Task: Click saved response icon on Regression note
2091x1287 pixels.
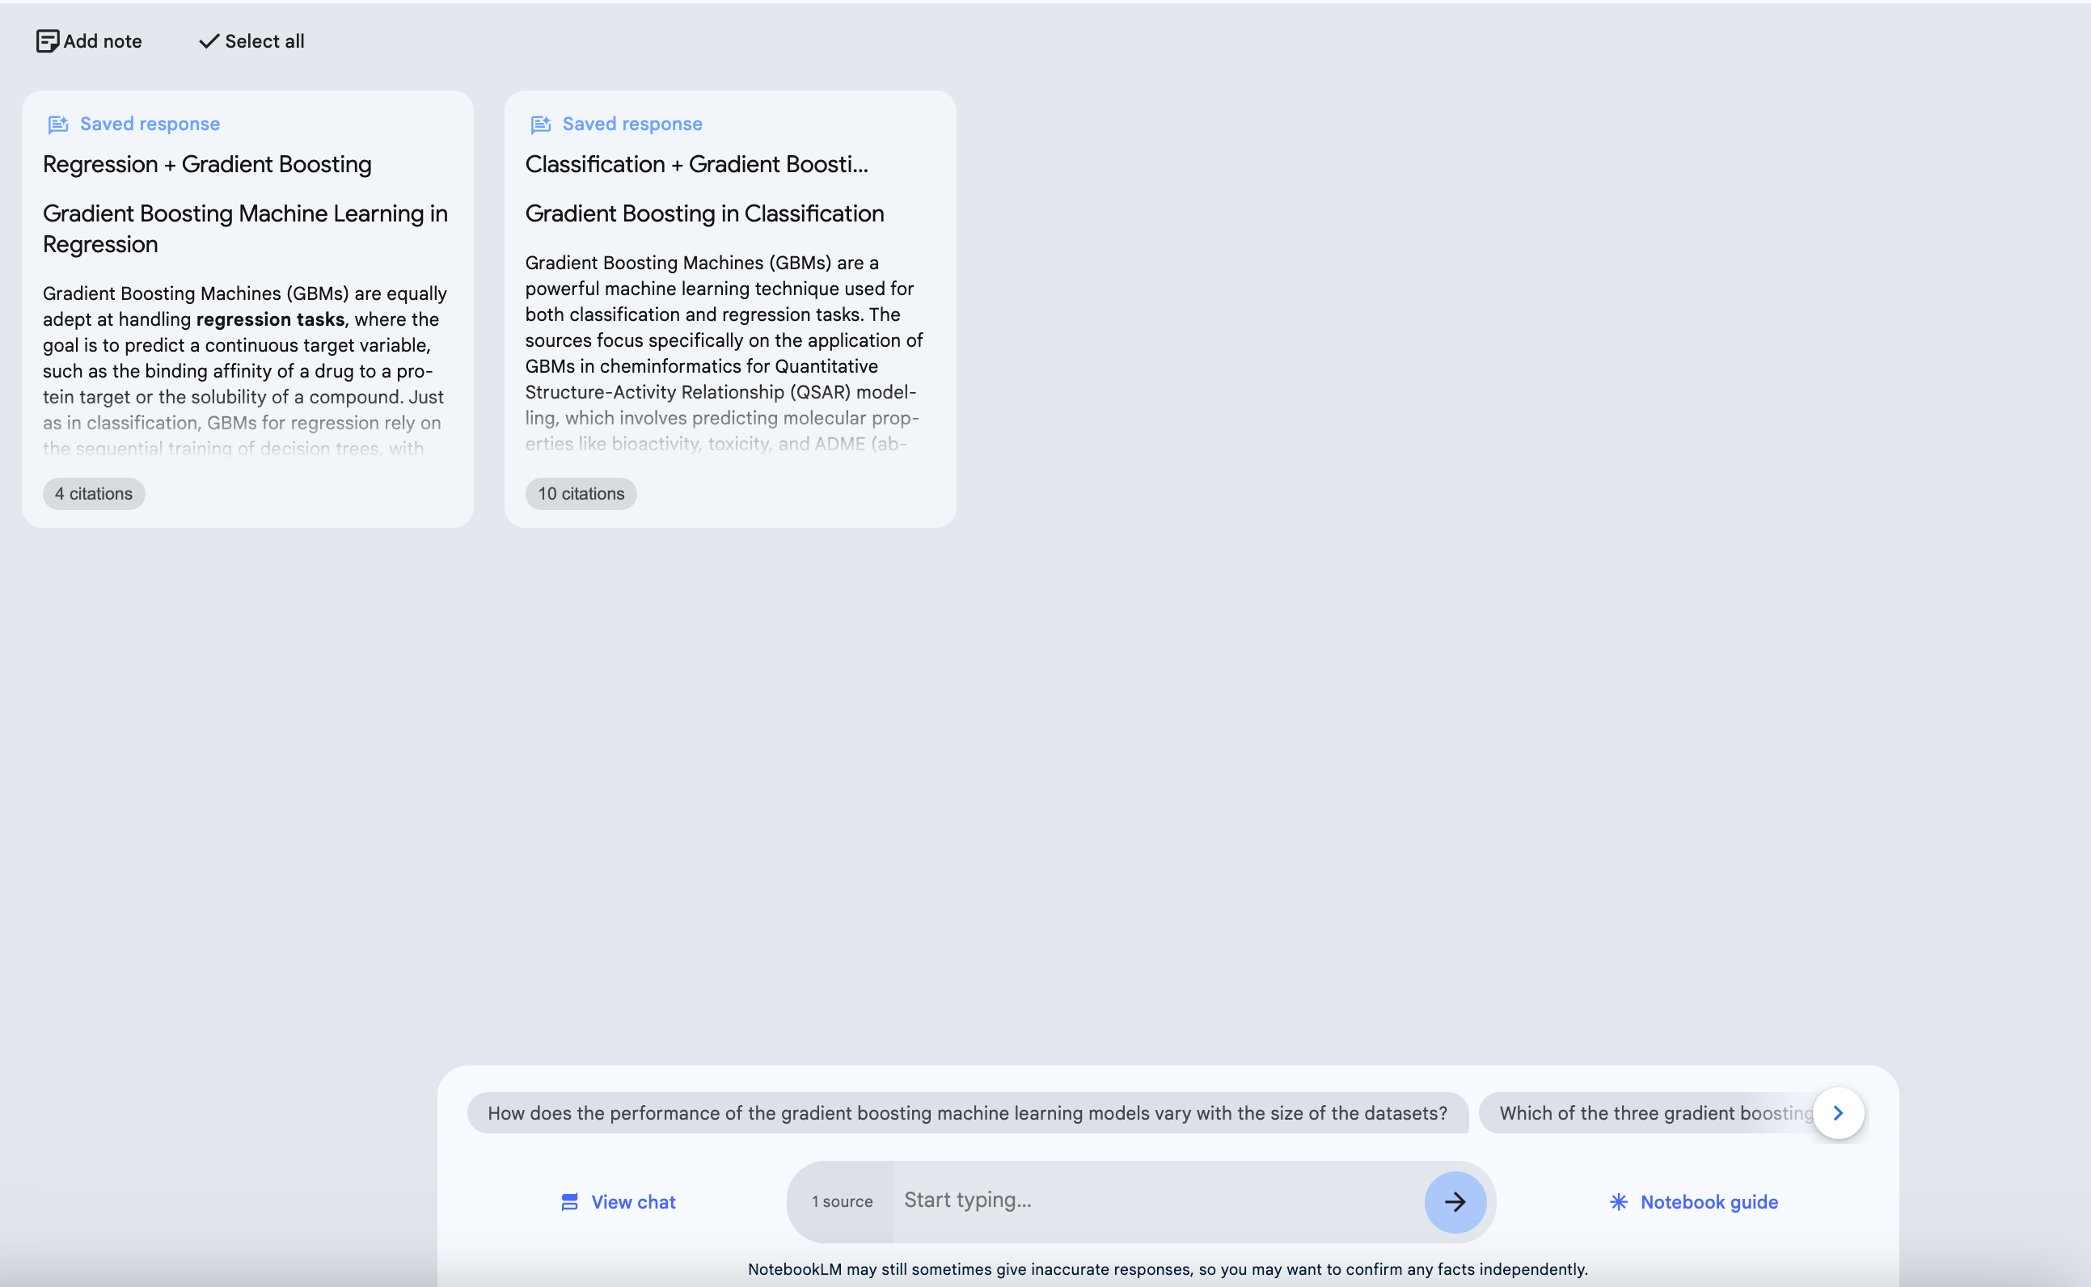Action: (x=58, y=124)
